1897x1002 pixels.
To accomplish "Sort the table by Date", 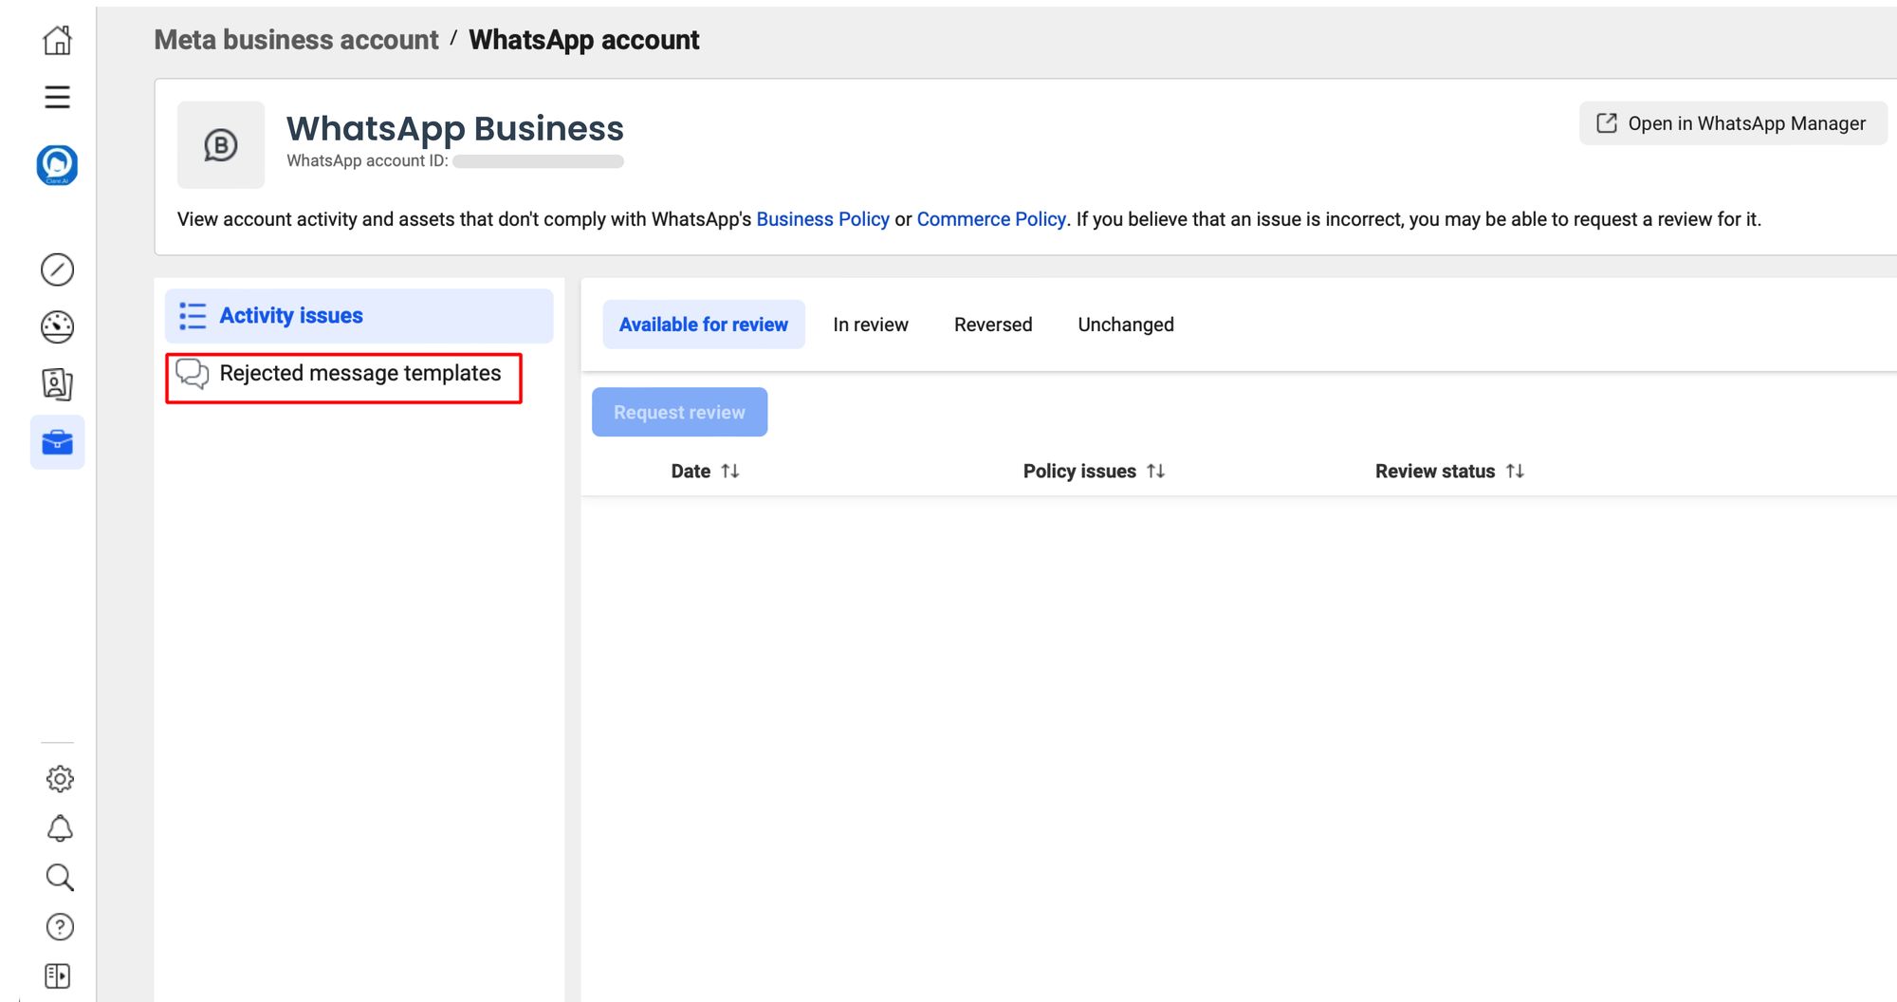I will tap(729, 472).
